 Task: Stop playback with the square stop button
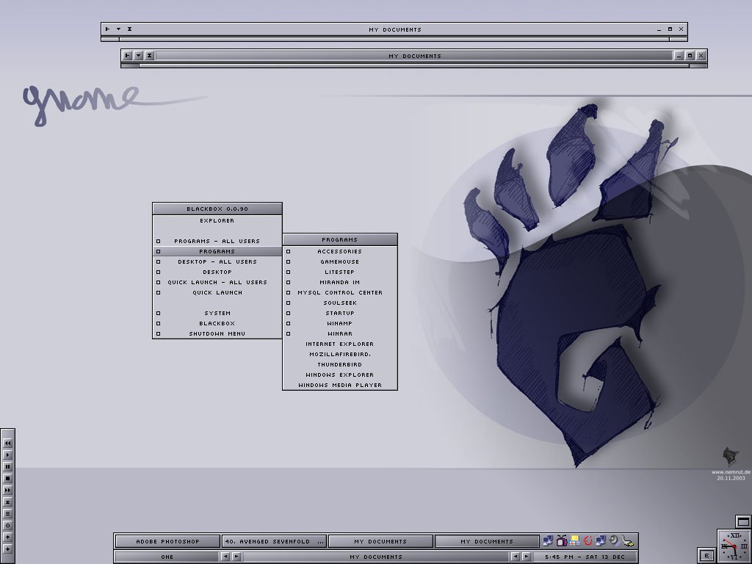pos(7,478)
